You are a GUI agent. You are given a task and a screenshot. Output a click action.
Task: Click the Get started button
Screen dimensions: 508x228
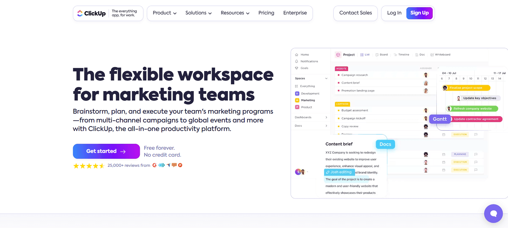click(x=106, y=151)
